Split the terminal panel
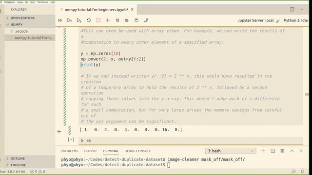Viewport: 312px width, 175px height. pos(273,151)
